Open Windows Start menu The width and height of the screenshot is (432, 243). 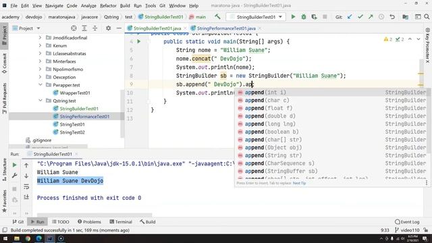click(5, 238)
